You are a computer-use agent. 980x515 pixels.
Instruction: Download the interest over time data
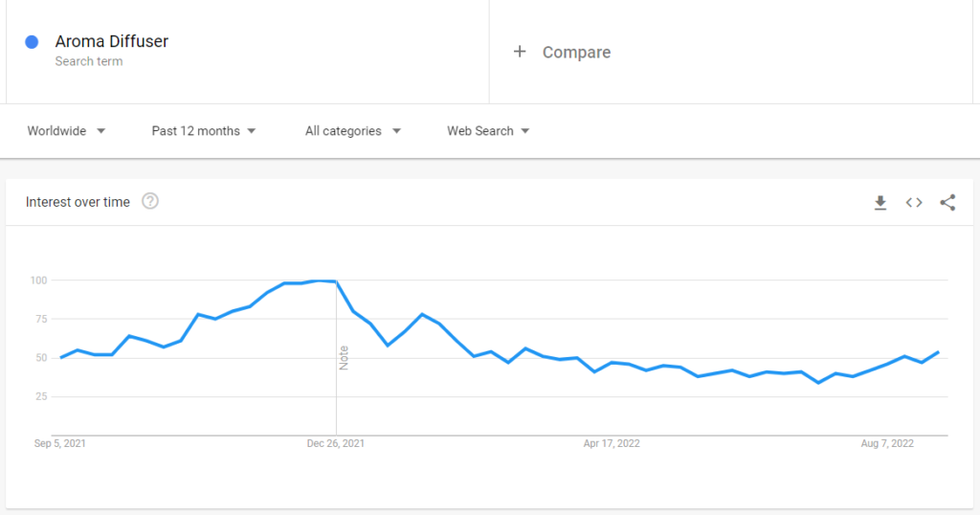pyautogui.click(x=880, y=203)
